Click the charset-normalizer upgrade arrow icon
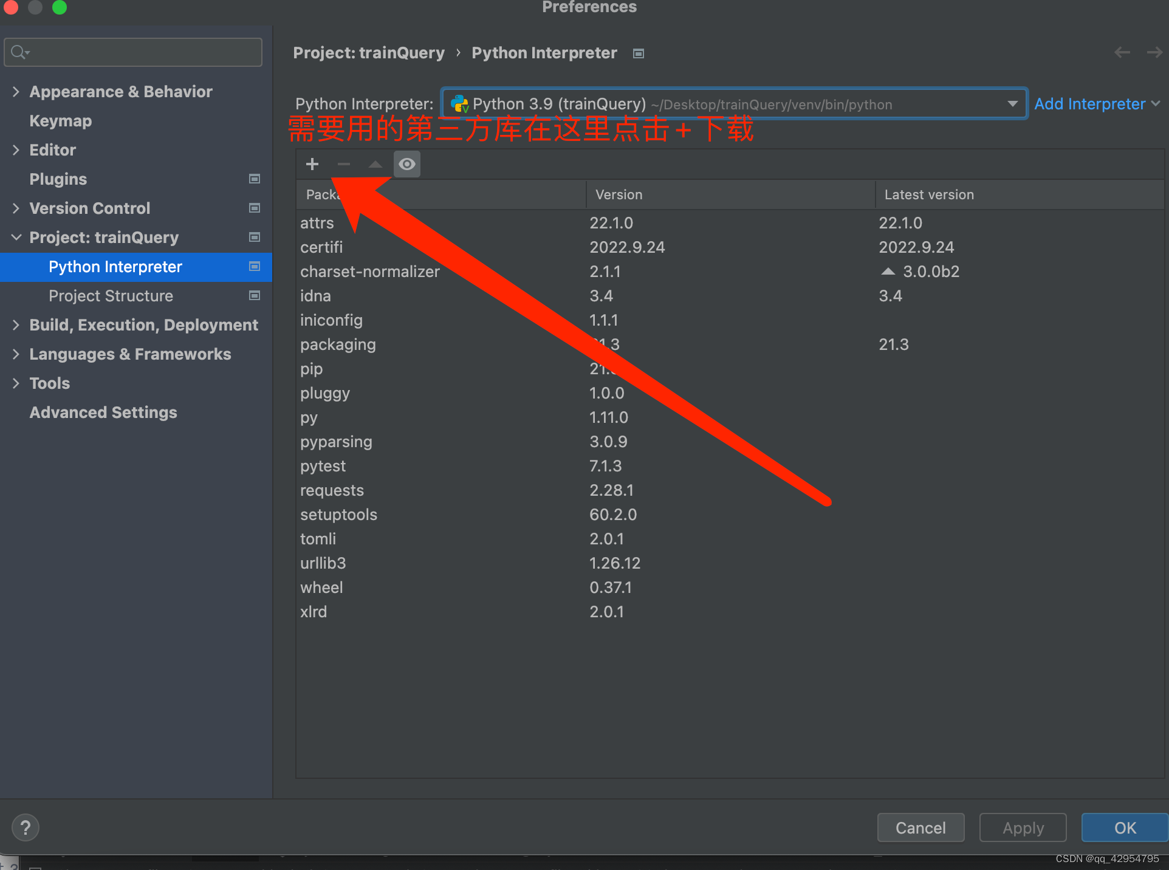Screen dimensions: 1169x870 888,271
